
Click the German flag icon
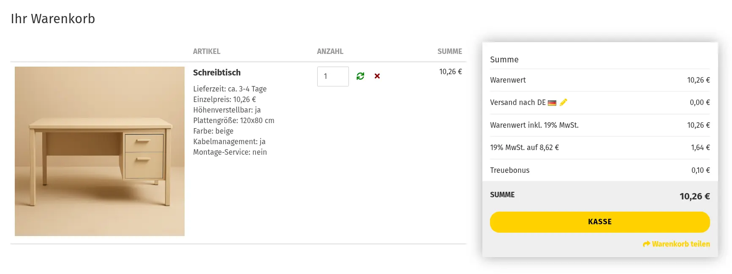point(552,103)
